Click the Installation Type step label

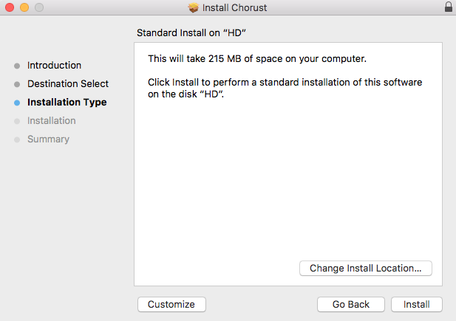[67, 103]
